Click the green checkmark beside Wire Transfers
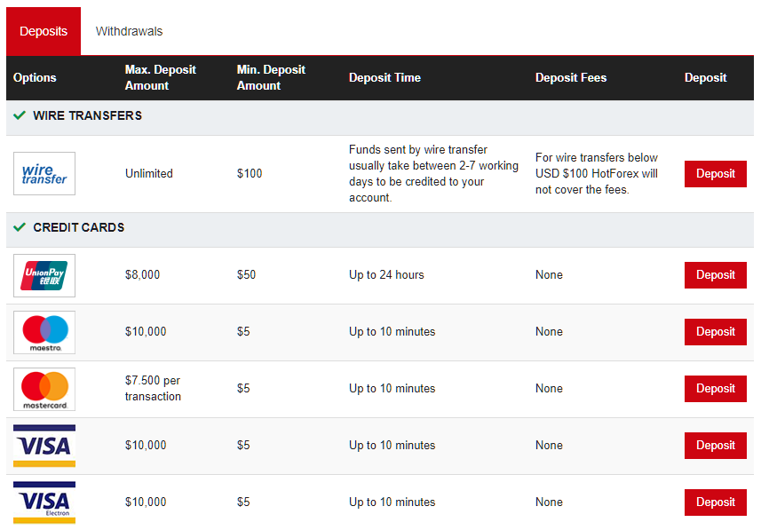The width and height of the screenshot is (761, 530). (20, 115)
